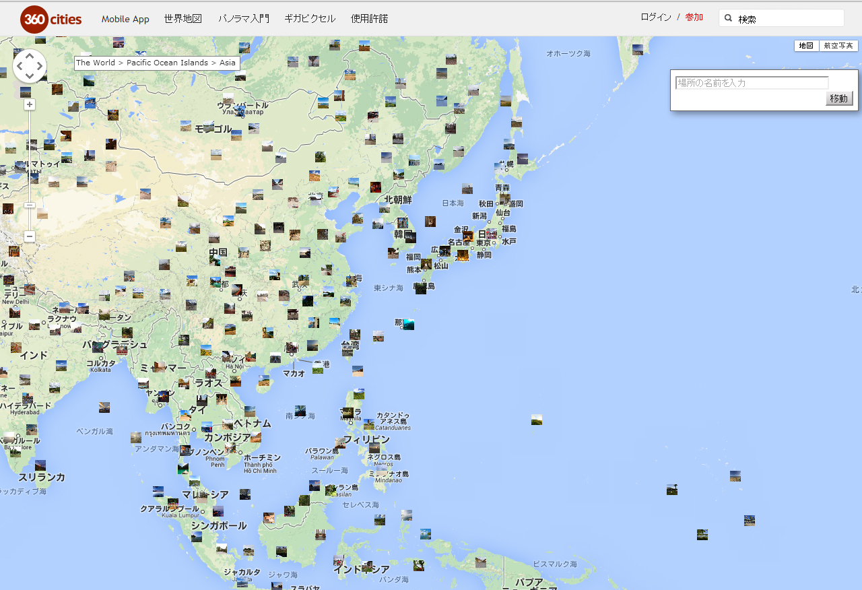
Task: Open the dark red thumbnail above 北朝鮮
Action: click(x=375, y=187)
